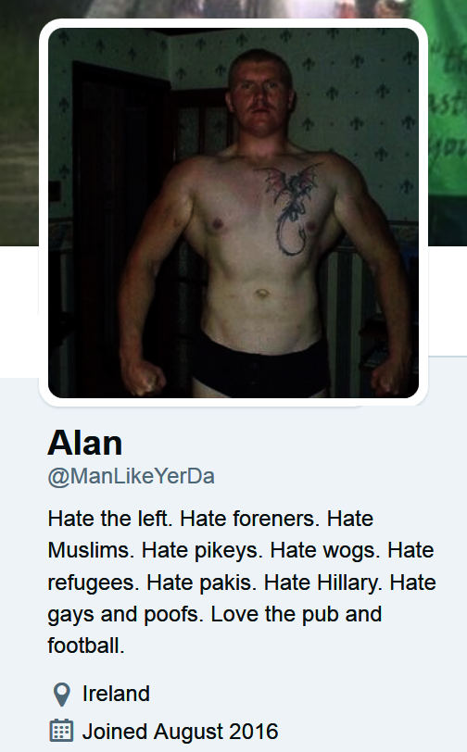467x752 pixels.
Task: Click the word "football." in the bio
Action: [x=86, y=645]
